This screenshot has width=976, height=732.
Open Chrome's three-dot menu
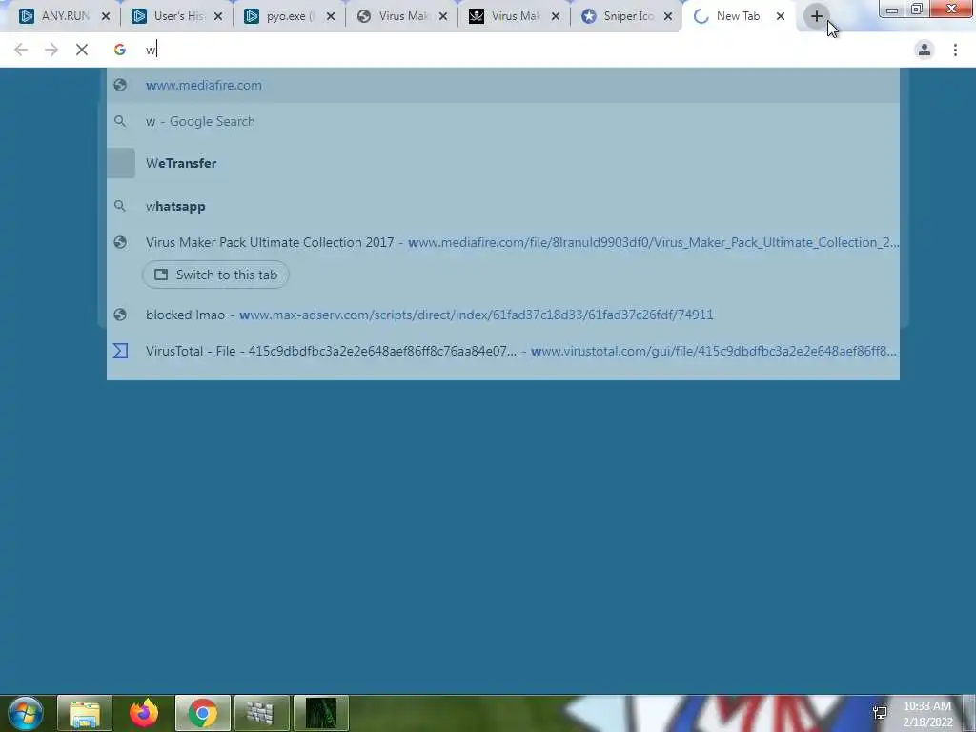[x=955, y=50]
